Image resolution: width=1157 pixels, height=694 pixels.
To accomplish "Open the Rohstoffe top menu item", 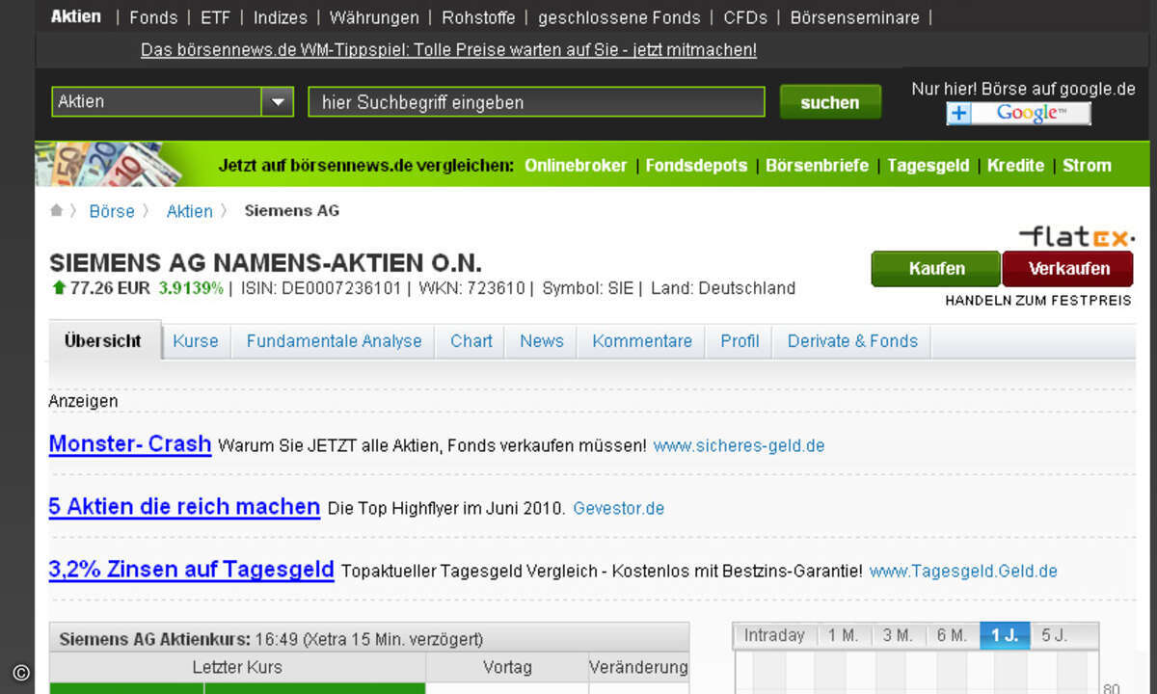I will coord(478,17).
